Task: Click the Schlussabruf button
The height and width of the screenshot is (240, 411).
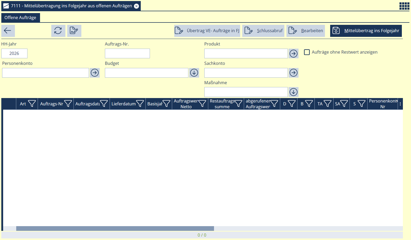Action: point(263,31)
